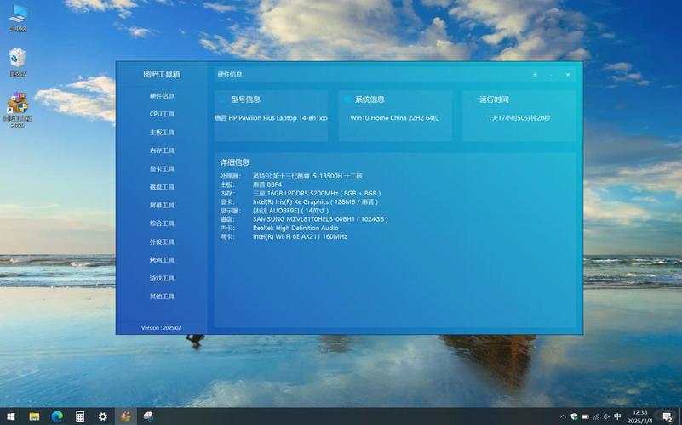Switch to the 外设工具 category
Image resolution: width=682 pixels, height=425 pixels.
(162, 241)
